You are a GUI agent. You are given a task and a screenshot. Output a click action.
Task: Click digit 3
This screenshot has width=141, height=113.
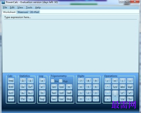click(96, 93)
